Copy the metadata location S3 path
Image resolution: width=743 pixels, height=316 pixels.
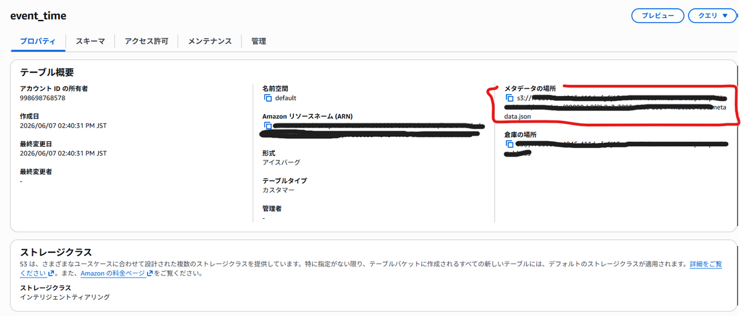point(510,98)
